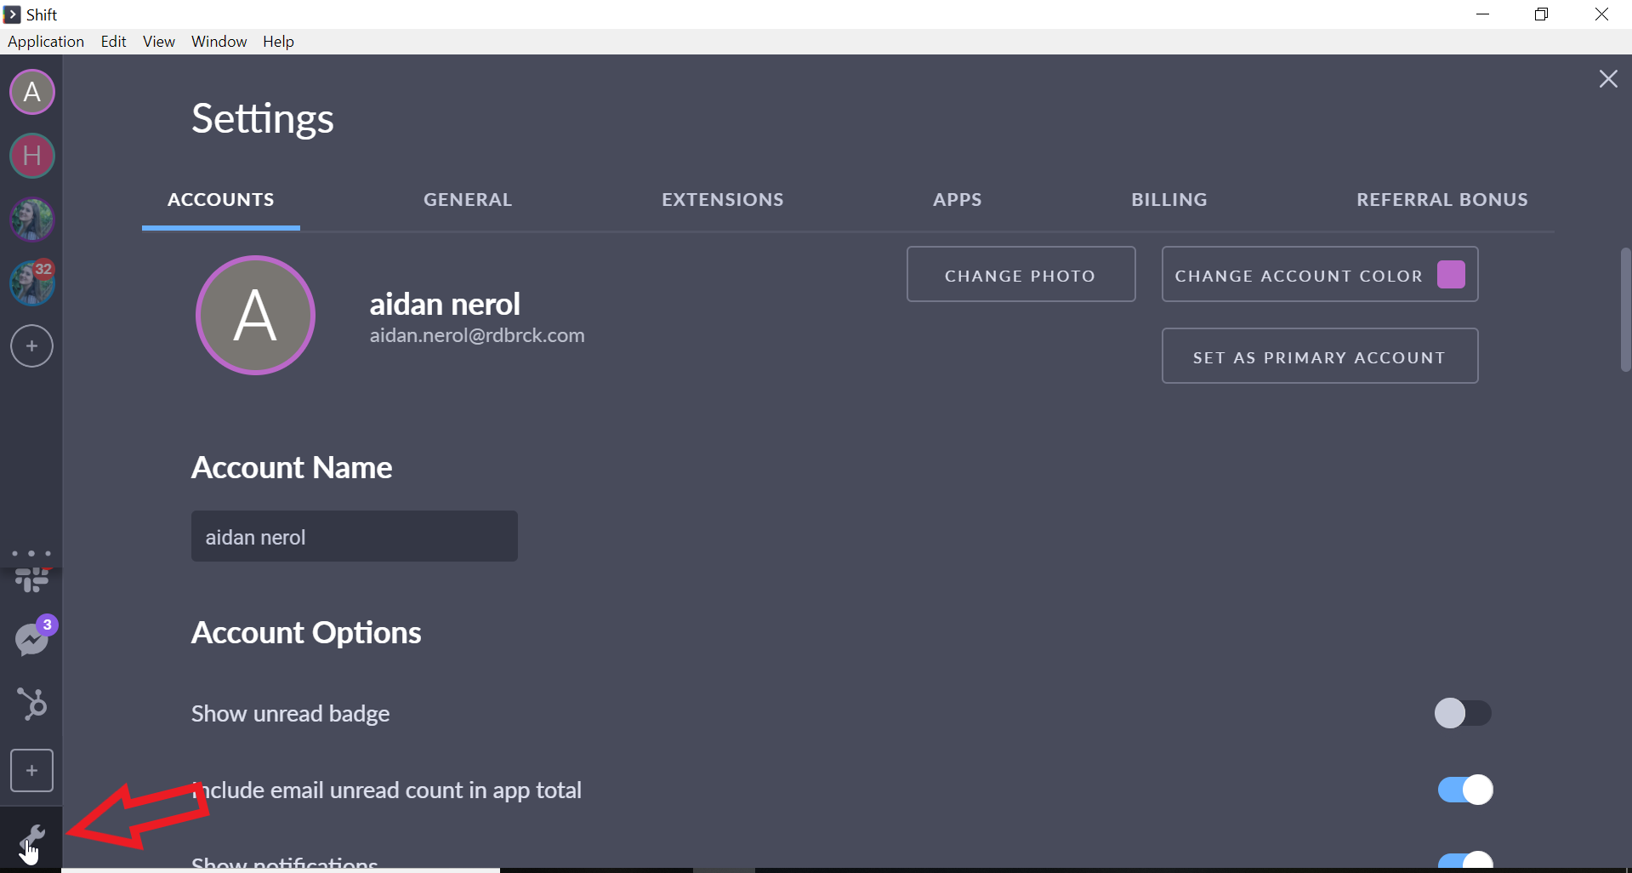The height and width of the screenshot is (873, 1632).
Task: Expand the three-dots overflow in sidebar
Action: click(31, 554)
